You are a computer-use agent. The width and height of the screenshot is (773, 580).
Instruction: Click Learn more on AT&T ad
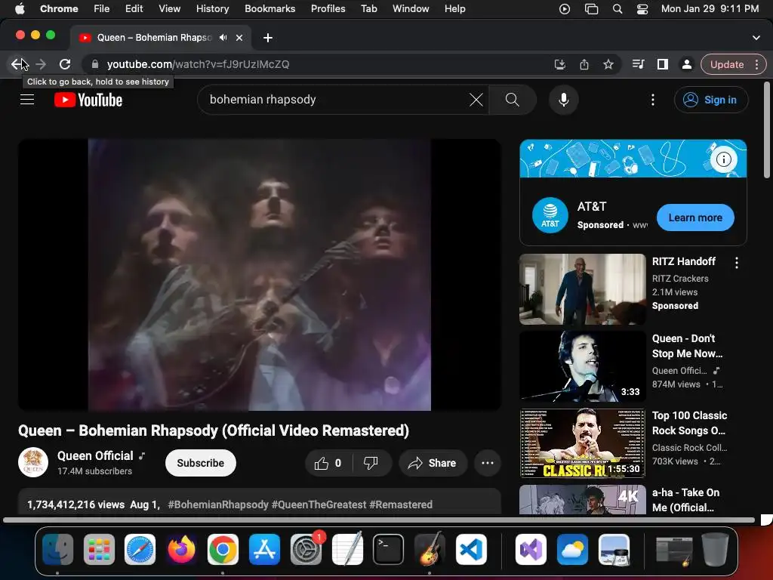point(695,217)
